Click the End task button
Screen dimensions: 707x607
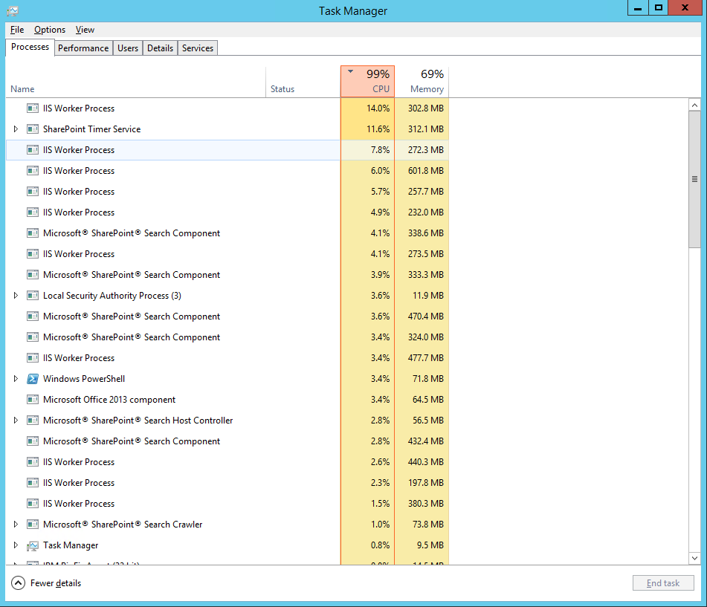pos(663,583)
